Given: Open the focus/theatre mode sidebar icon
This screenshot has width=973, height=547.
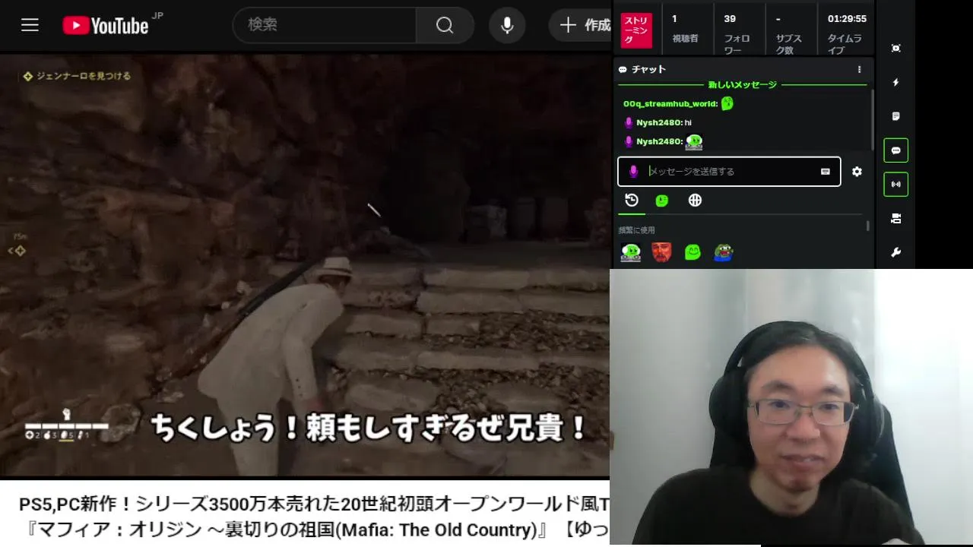Looking at the screenshot, I should pyautogui.click(x=896, y=48).
